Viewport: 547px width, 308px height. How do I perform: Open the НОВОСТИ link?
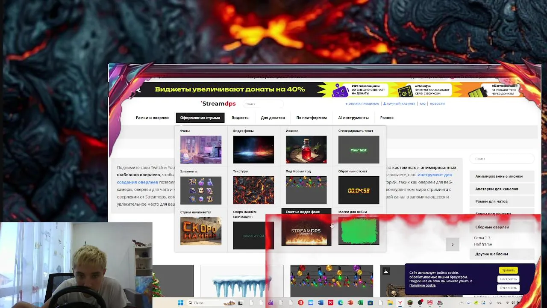437,104
